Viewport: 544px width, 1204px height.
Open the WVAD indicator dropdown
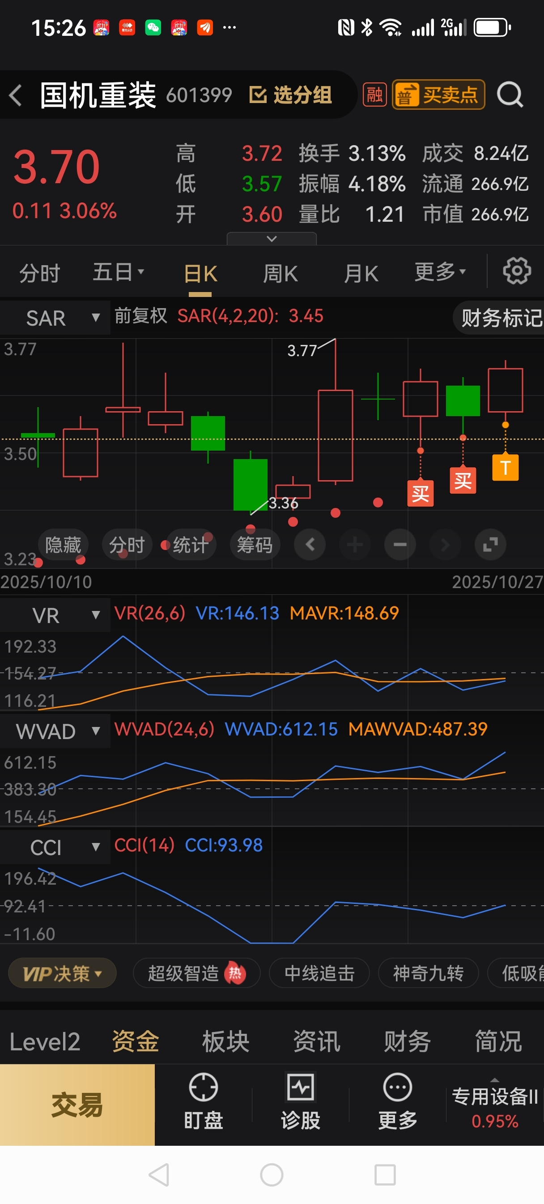[x=55, y=731]
